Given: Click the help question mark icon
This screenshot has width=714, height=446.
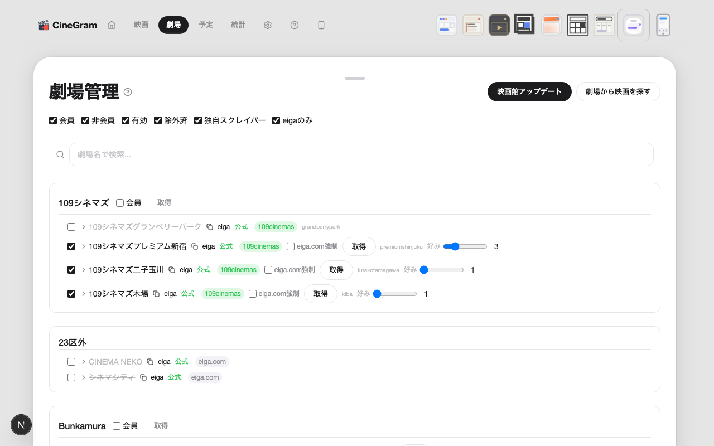Looking at the screenshot, I should tap(295, 25).
